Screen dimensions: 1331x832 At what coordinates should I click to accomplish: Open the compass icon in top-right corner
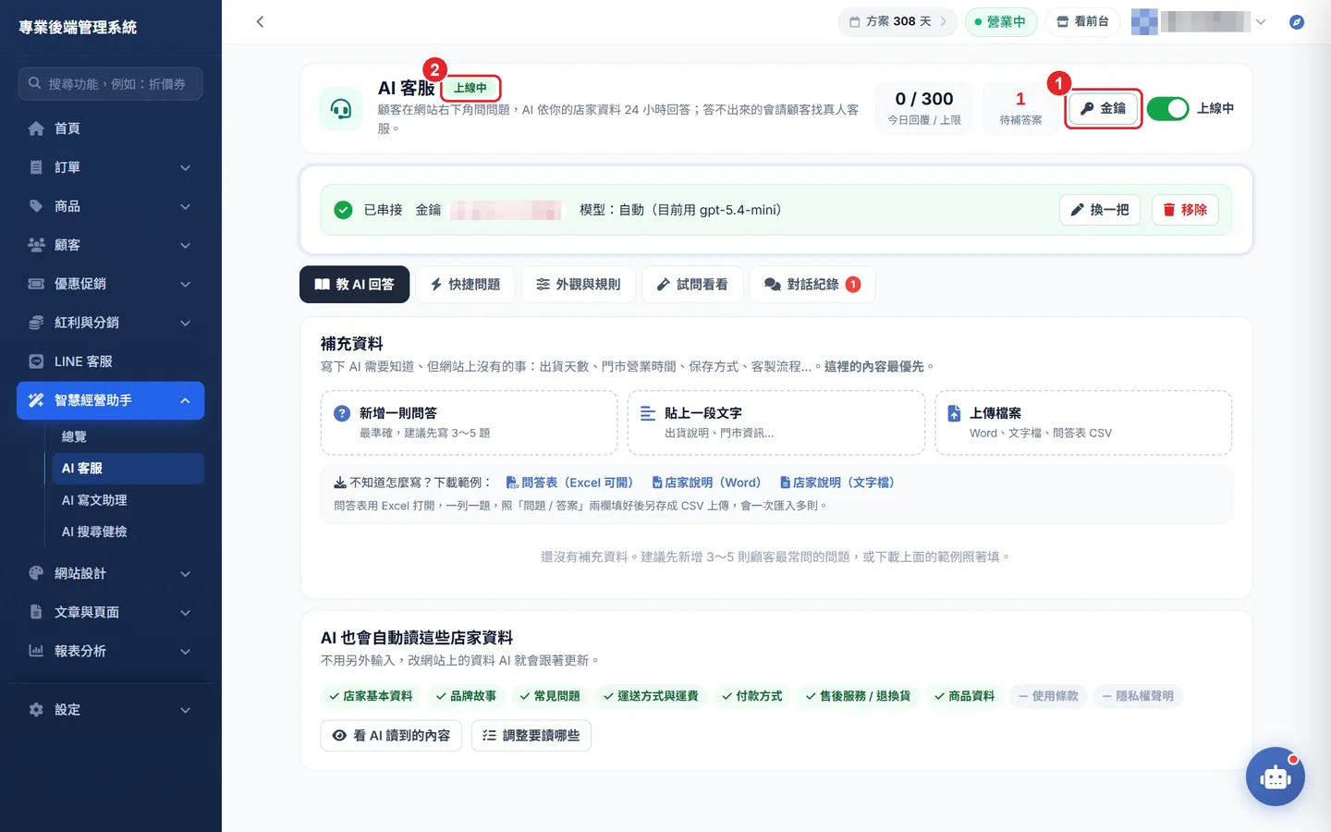click(x=1297, y=21)
